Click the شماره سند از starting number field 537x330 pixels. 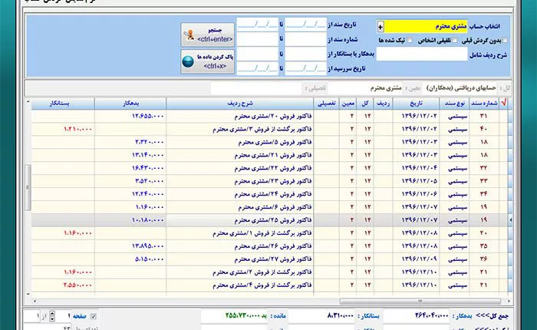point(305,39)
